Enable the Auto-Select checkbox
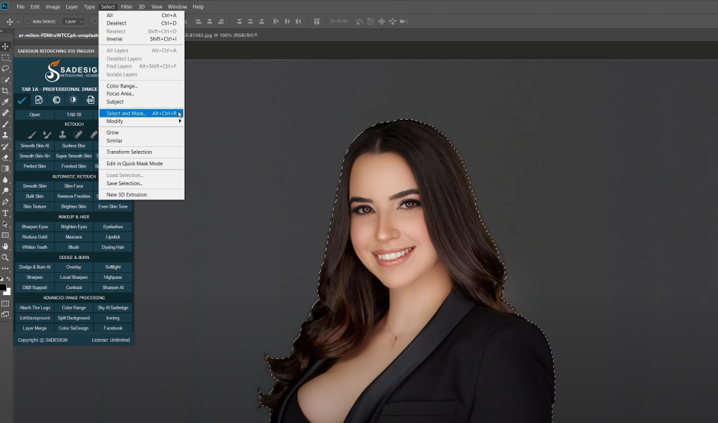 29,21
